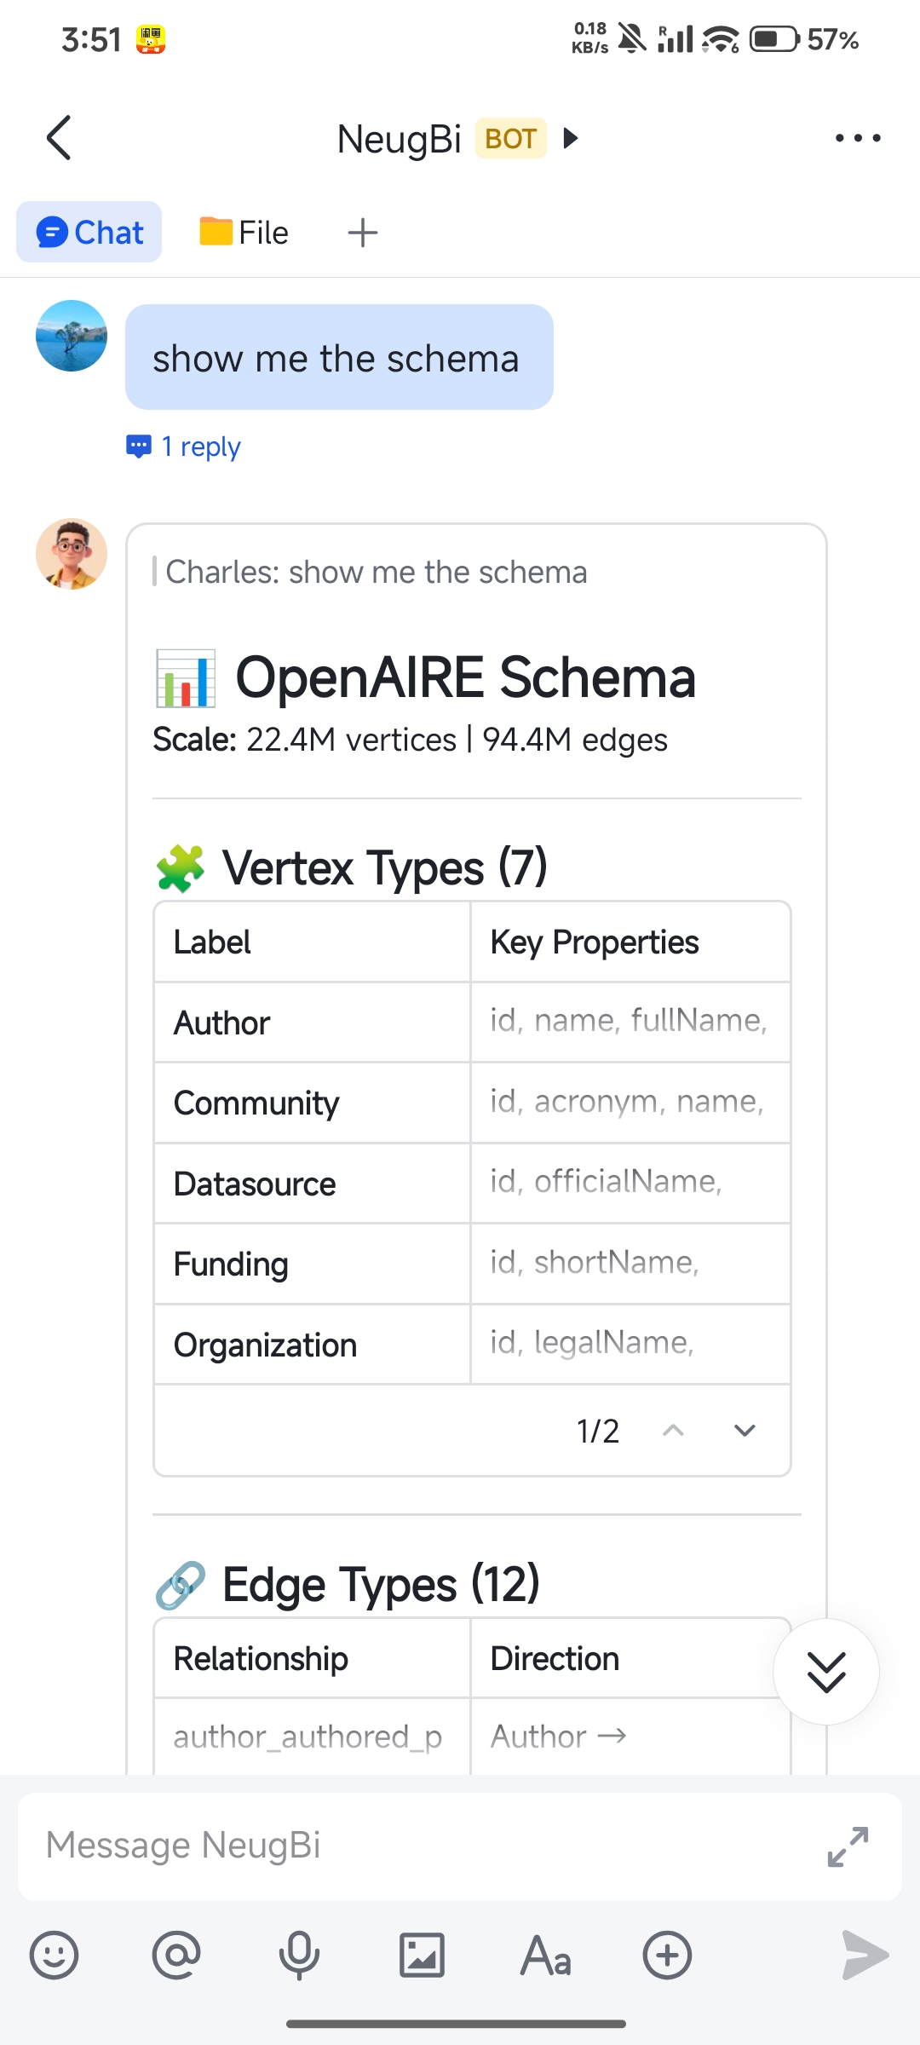Switch to the File tab
920x2045 pixels.
click(x=244, y=232)
